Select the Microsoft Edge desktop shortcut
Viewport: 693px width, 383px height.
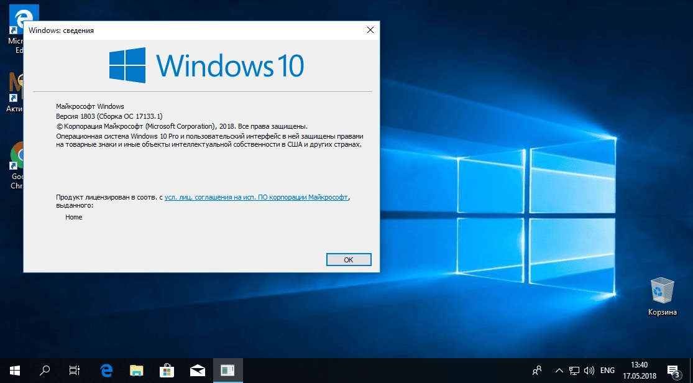16,29
